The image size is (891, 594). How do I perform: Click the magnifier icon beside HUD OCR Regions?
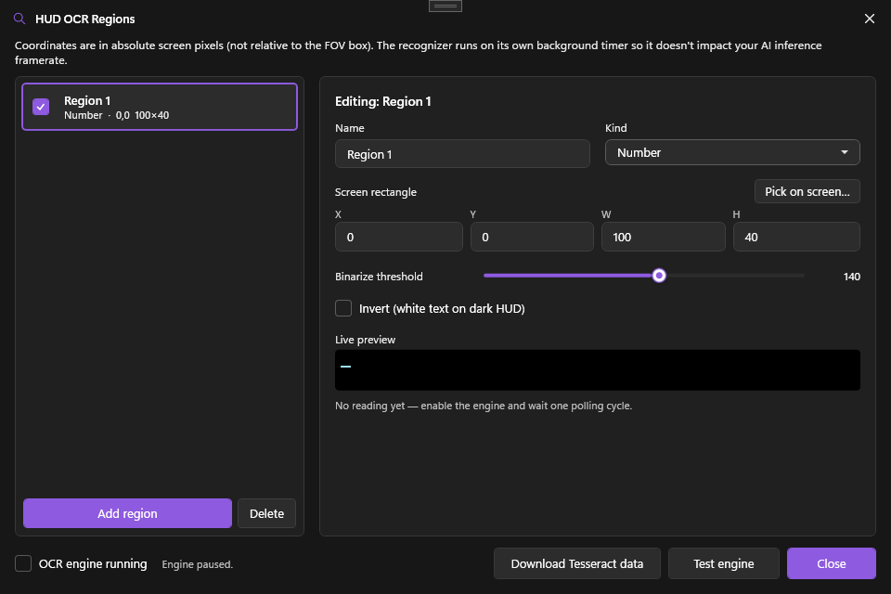click(x=19, y=19)
